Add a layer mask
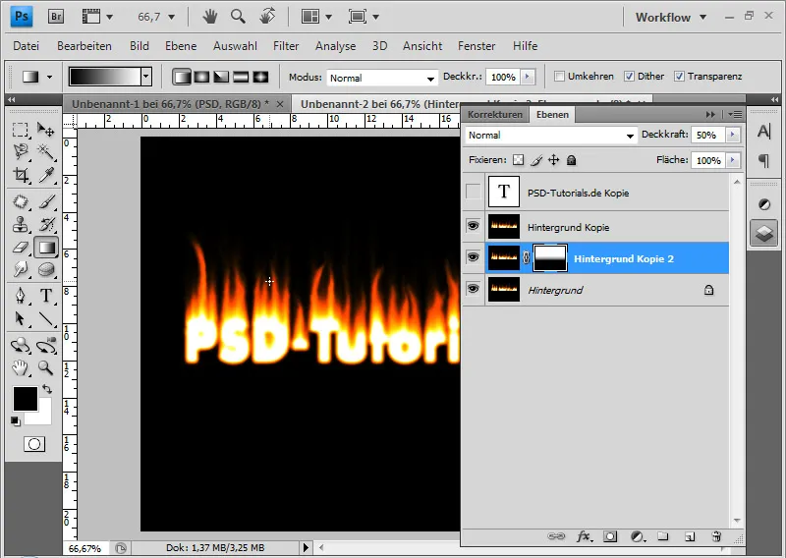786x558 pixels. [x=610, y=537]
